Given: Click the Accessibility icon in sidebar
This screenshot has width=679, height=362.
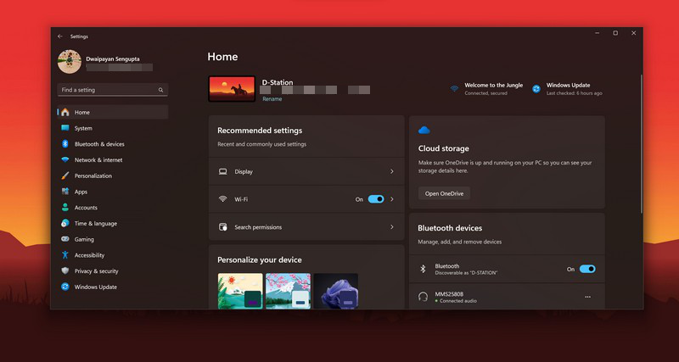Looking at the screenshot, I should coord(65,255).
